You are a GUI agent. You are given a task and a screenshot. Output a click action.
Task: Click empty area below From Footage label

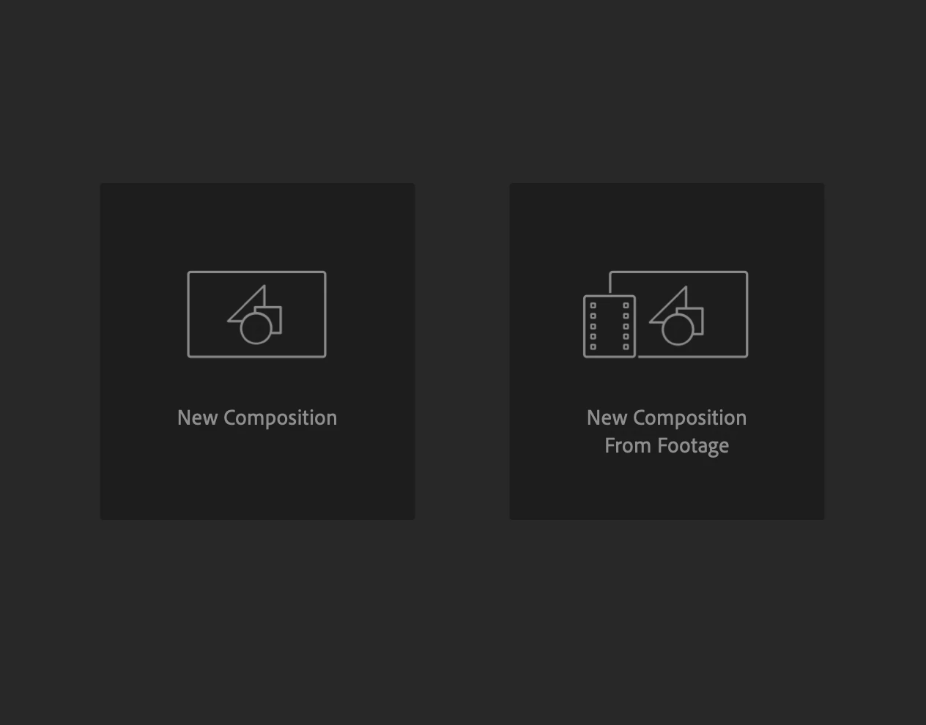tap(667, 489)
